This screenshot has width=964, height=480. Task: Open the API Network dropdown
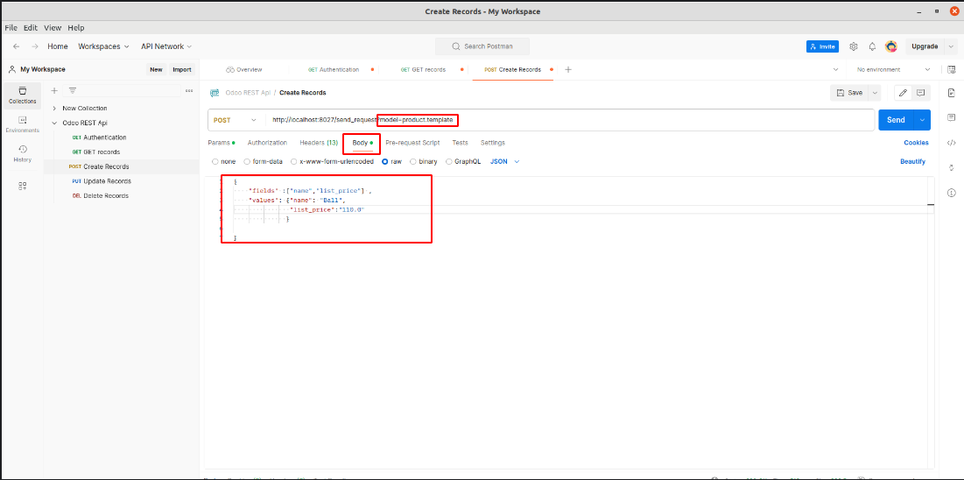(166, 46)
